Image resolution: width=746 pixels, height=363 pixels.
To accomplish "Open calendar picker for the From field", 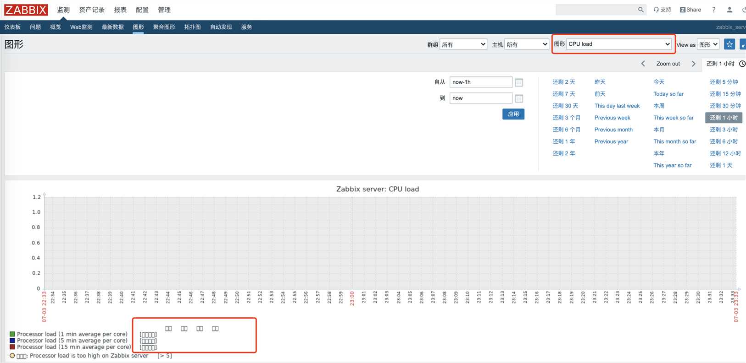I will [x=519, y=82].
